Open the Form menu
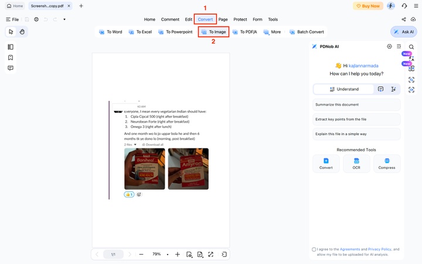Image resolution: width=422 pixels, height=264 pixels. point(257,19)
